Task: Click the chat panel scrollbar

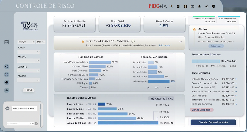Action: tap(41, 115)
